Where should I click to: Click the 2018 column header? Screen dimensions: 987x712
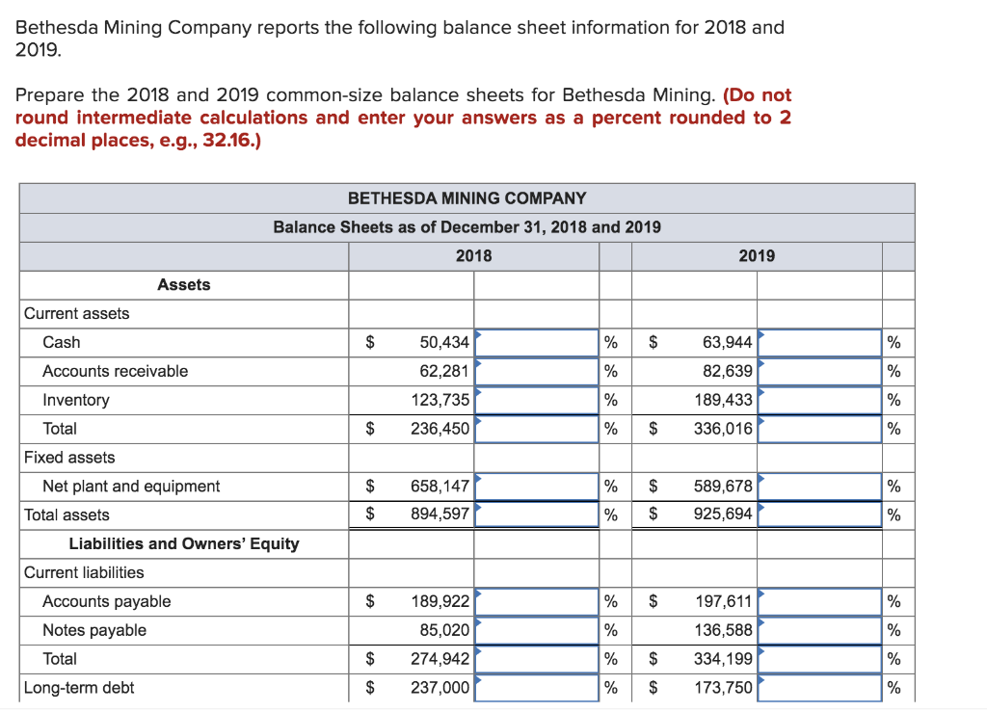pyautogui.click(x=474, y=256)
